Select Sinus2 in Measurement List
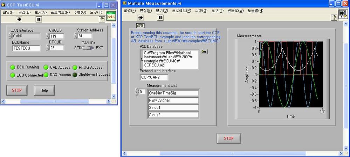The width and height of the screenshot is (350, 157). 173,115
